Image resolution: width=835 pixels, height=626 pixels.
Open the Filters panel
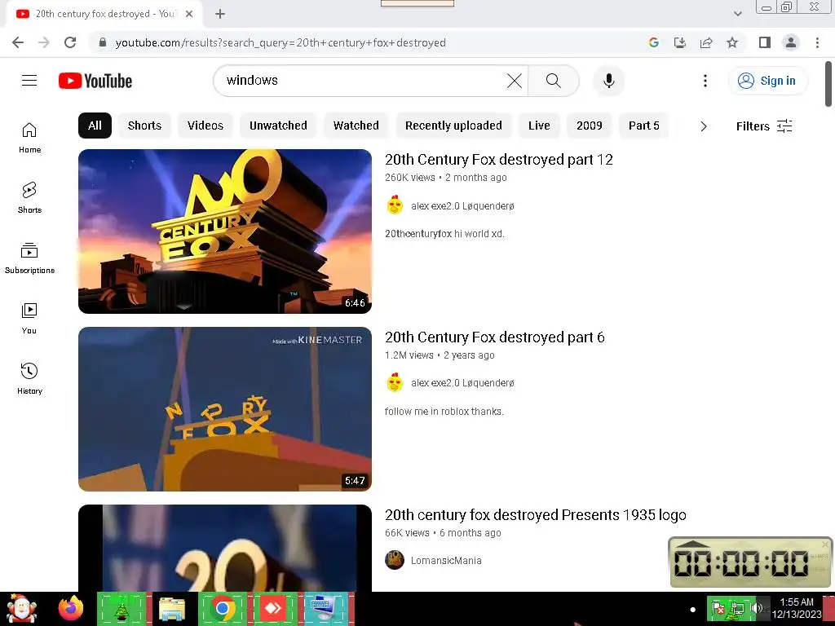pyautogui.click(x=763, y=126)
